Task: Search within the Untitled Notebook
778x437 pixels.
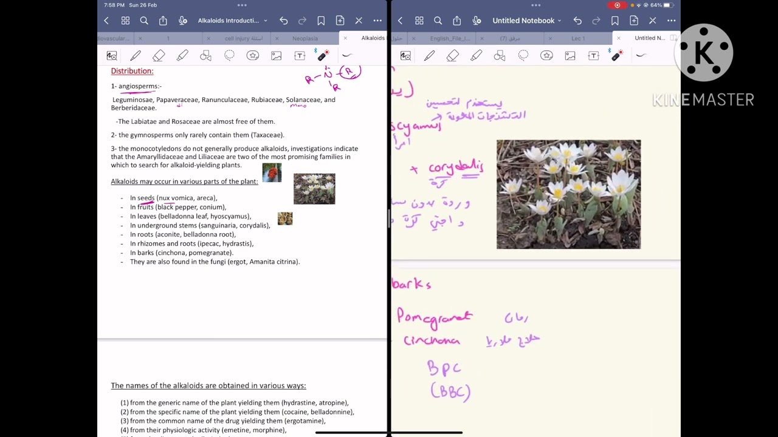Action: pyautogui.click(x=438, y=21)
